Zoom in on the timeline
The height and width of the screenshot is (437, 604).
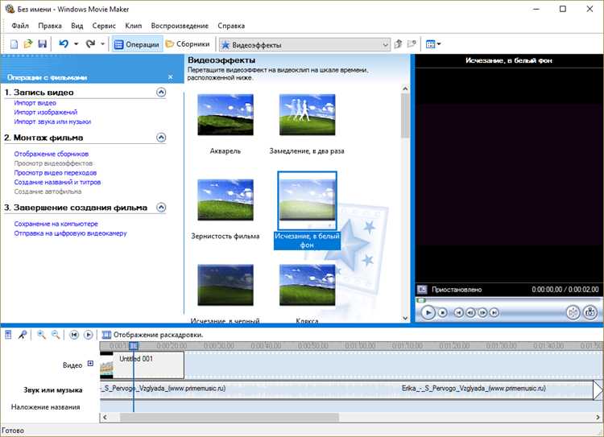(41, 335)
